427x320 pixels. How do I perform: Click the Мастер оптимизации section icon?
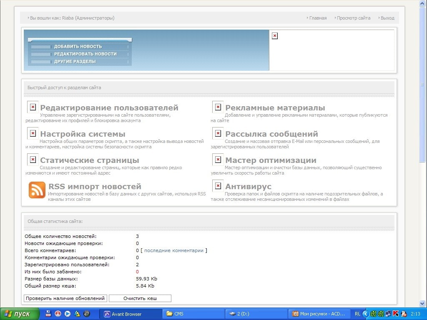click(x=218, y=160)
